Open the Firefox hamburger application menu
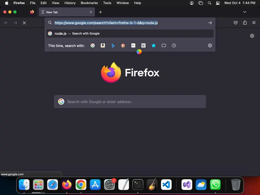This screenshot has height=195, width=260. click(x=254, y=23)
